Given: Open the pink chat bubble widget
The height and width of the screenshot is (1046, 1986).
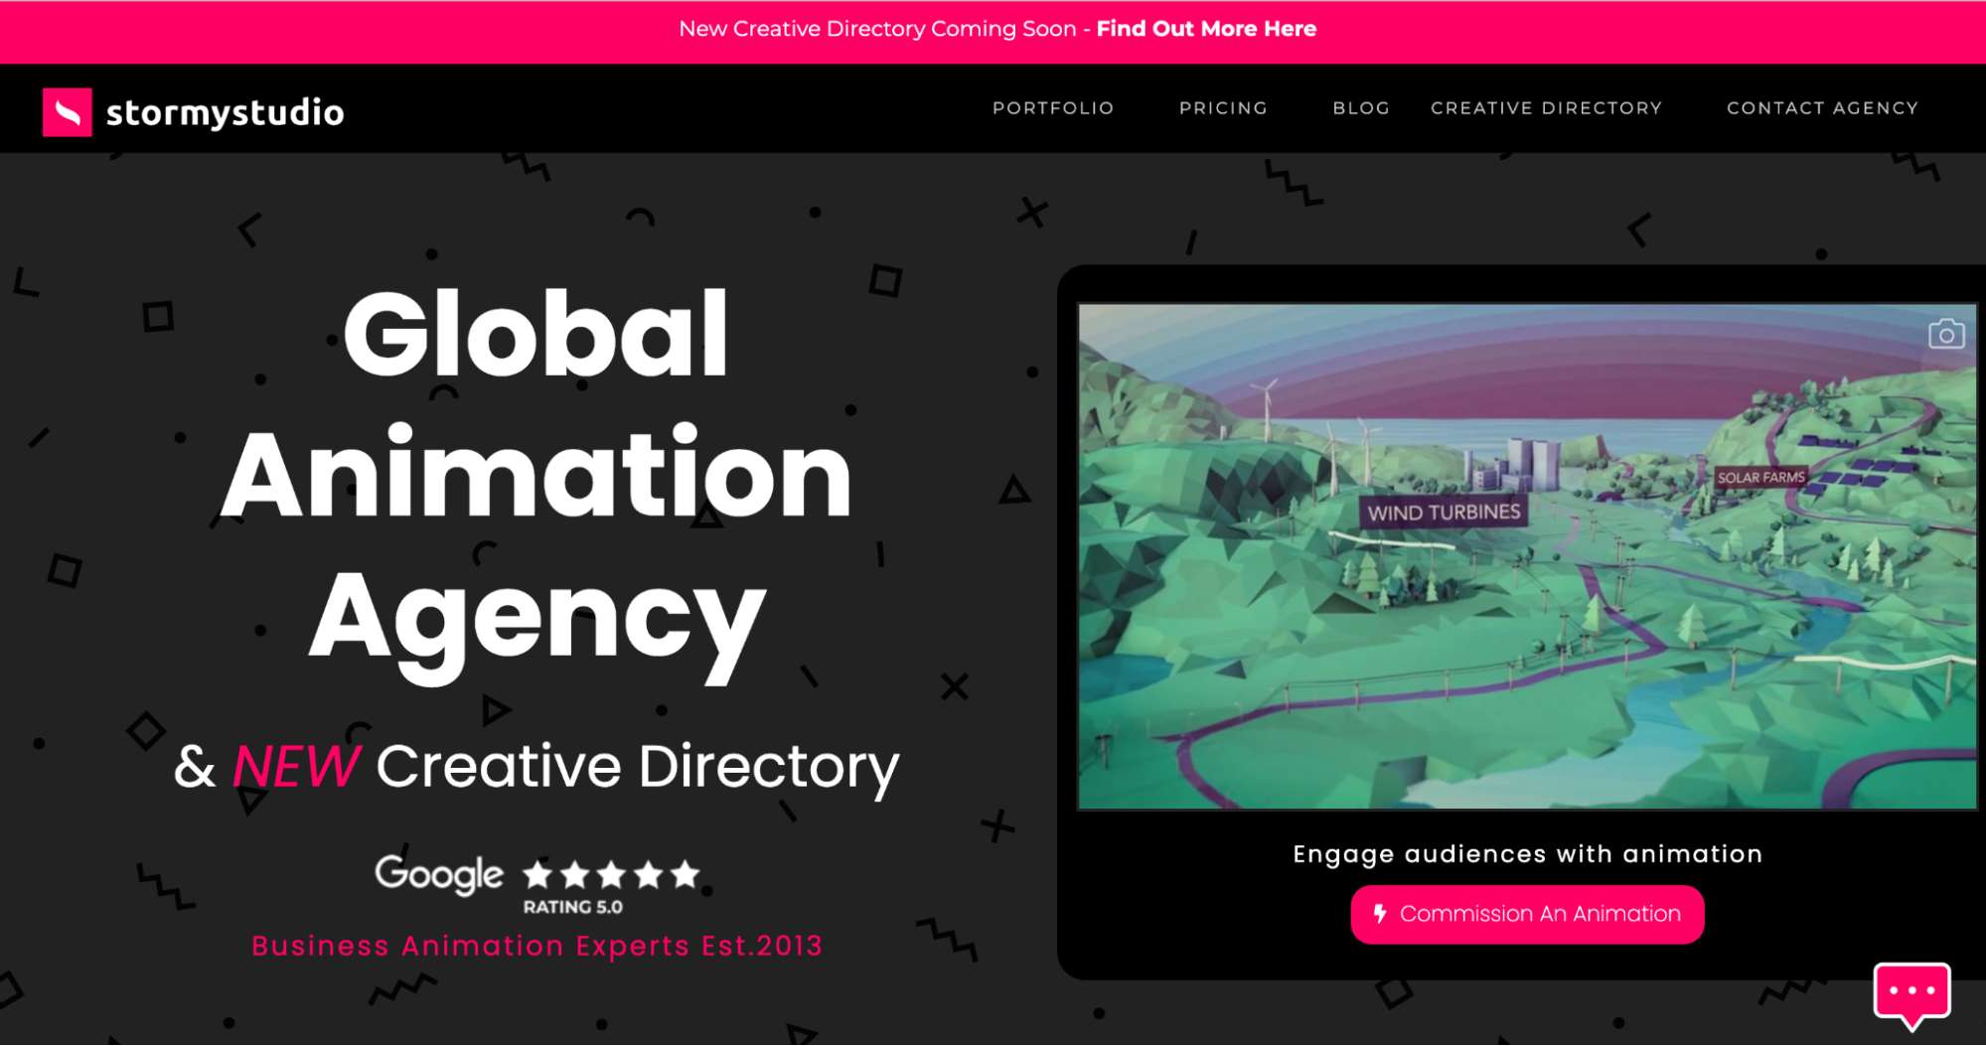Looking at the screenshot, I should [1910, 992].
